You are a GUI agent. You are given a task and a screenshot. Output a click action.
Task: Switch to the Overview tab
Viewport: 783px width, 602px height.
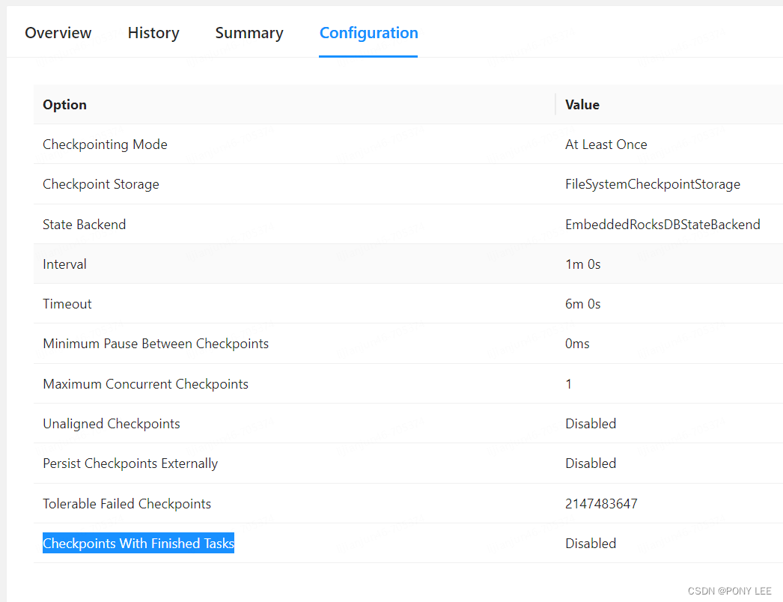click(x=58, y=33)
